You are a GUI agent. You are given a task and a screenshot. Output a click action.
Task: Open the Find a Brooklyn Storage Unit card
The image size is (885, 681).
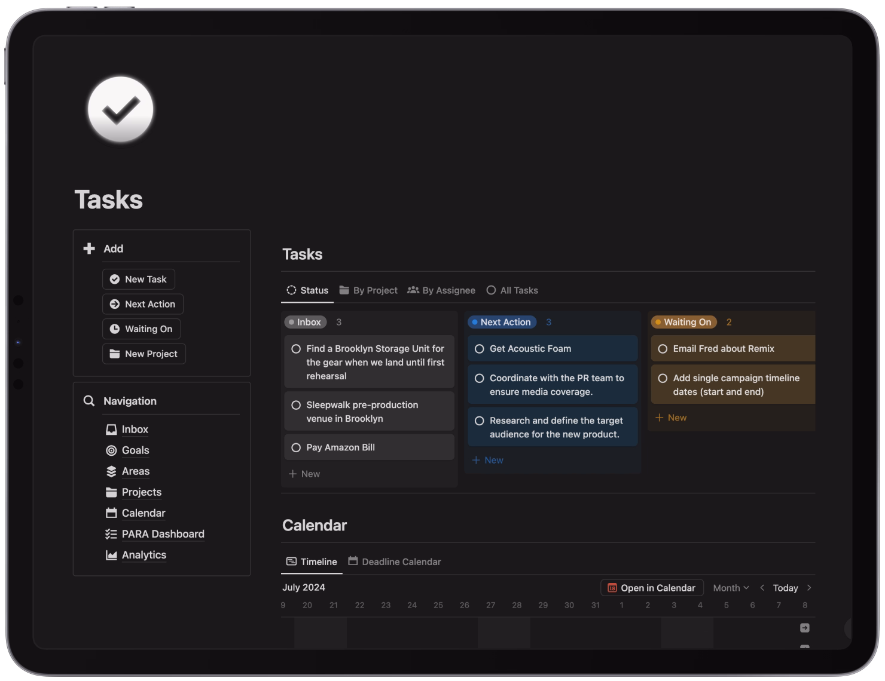coord(370,362)
